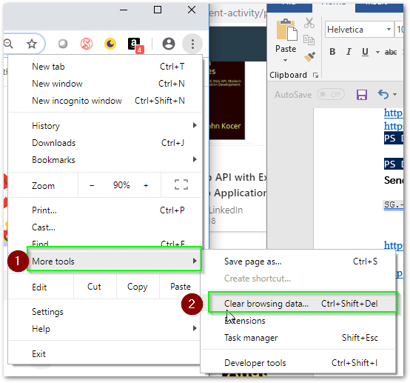Click the yellow moon extension icon
The height and width of the screenshot is (383, 410).
110,44
